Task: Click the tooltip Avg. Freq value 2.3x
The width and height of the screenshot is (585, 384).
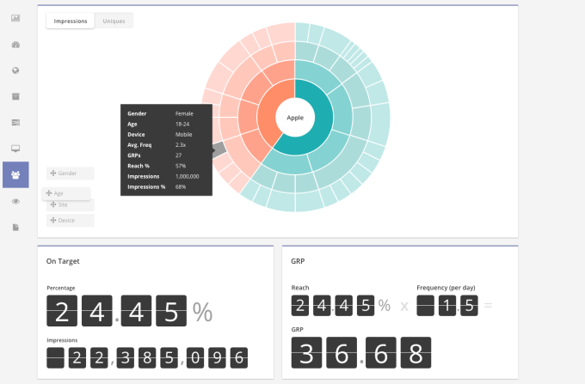Action: coord(181,145)
